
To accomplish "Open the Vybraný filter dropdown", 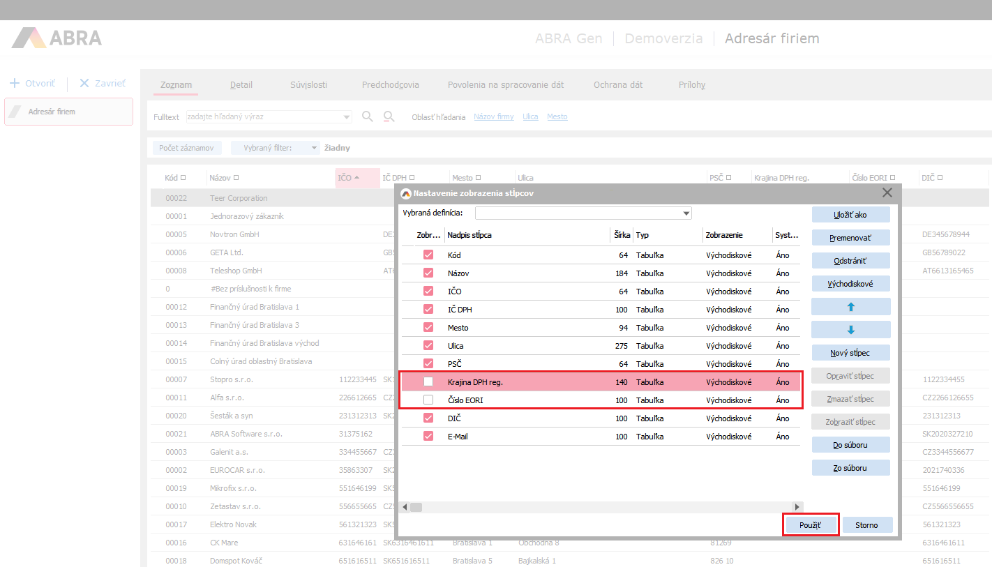I will coord(314,148).
